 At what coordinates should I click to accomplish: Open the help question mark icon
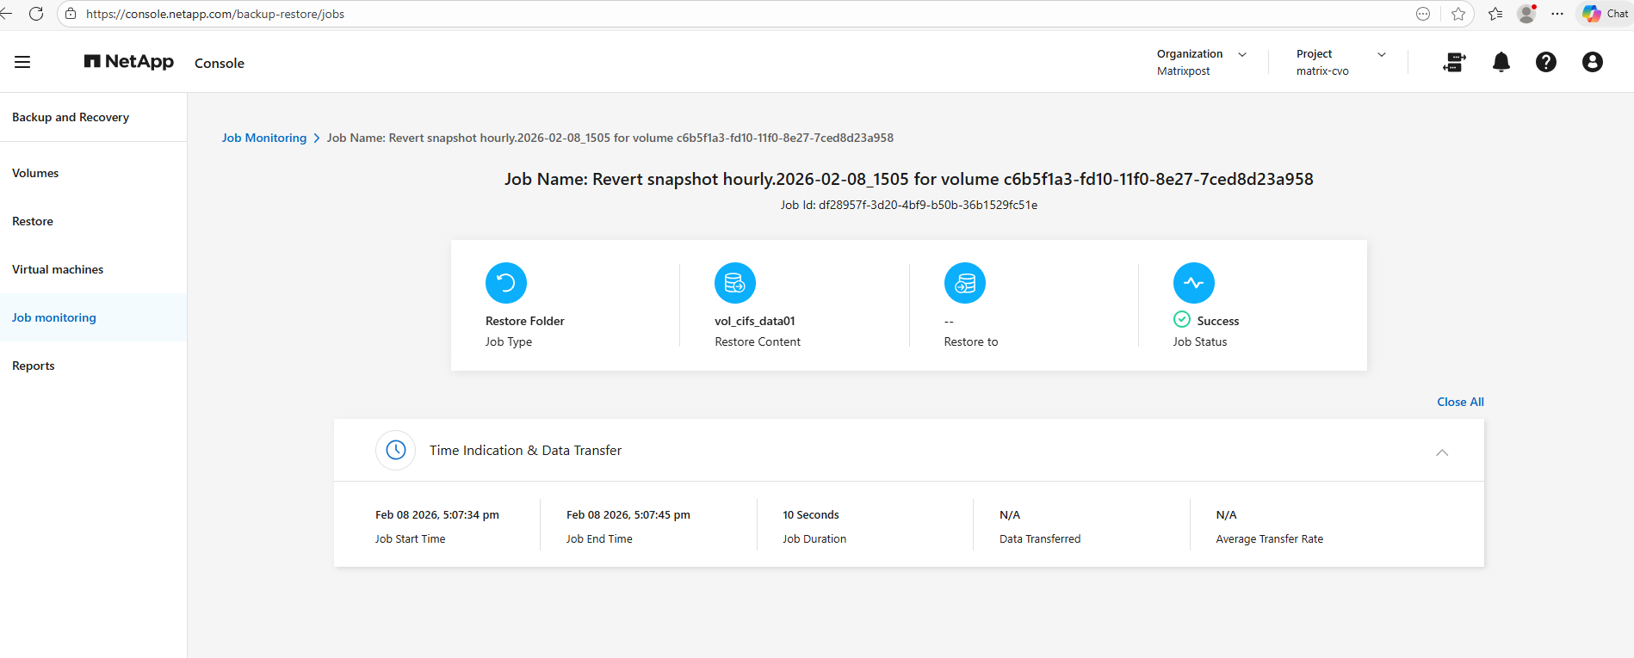pyautogui.click(x=1546, y=62)
